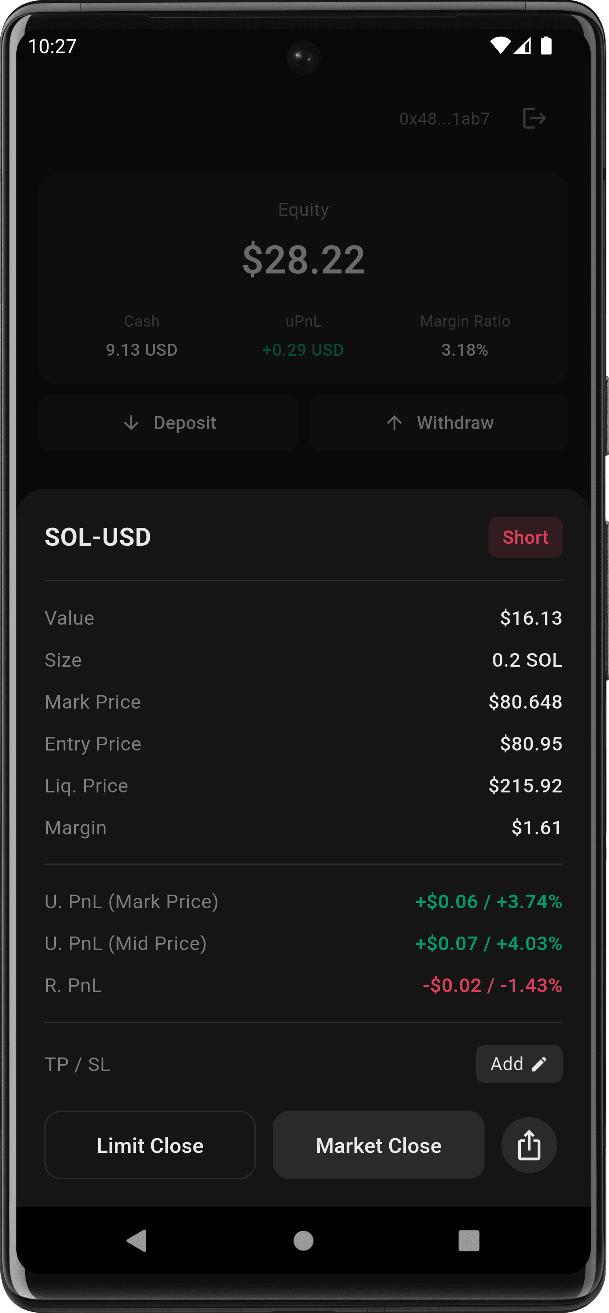Tap the Withdraw up-arrow icon
This screenshot has width=609, height=1313.
coord(394,422)
